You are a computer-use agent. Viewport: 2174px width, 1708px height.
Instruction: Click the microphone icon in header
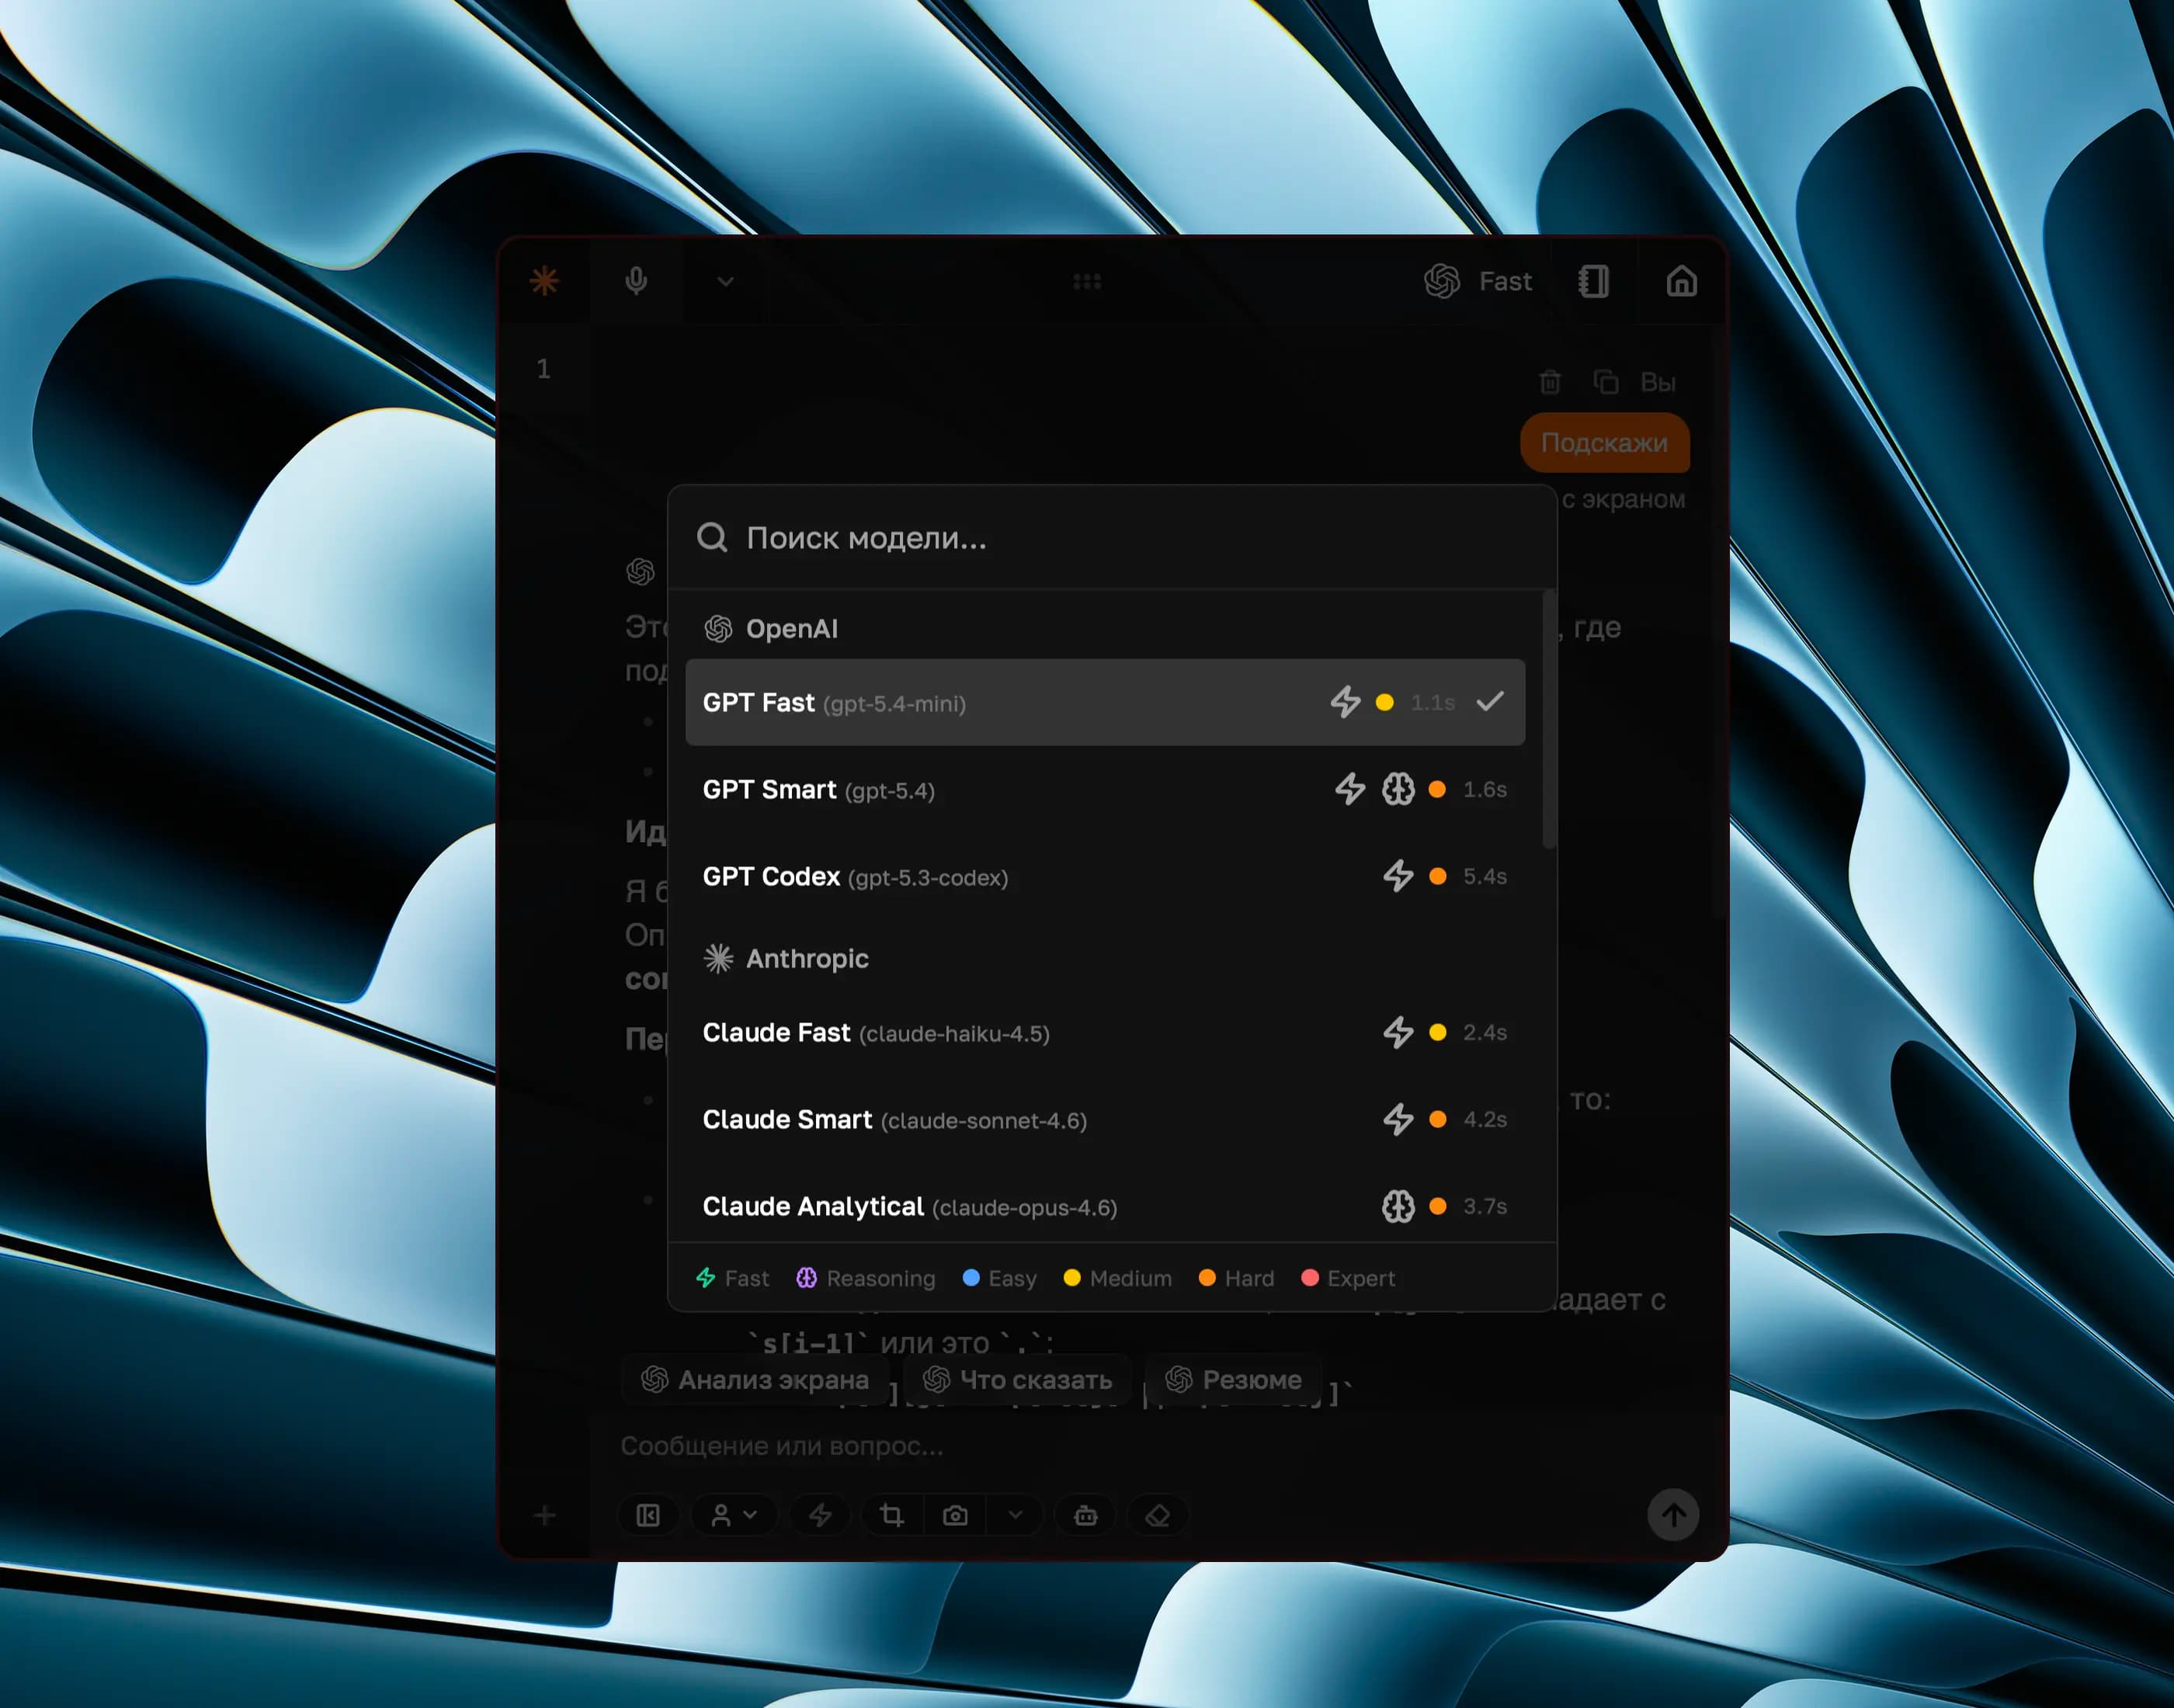coord(636,281)
